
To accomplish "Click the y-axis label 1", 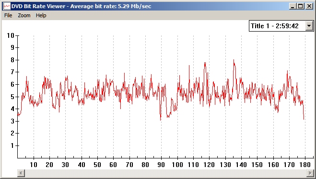I will pyautogui.click(x=12, y=145).
